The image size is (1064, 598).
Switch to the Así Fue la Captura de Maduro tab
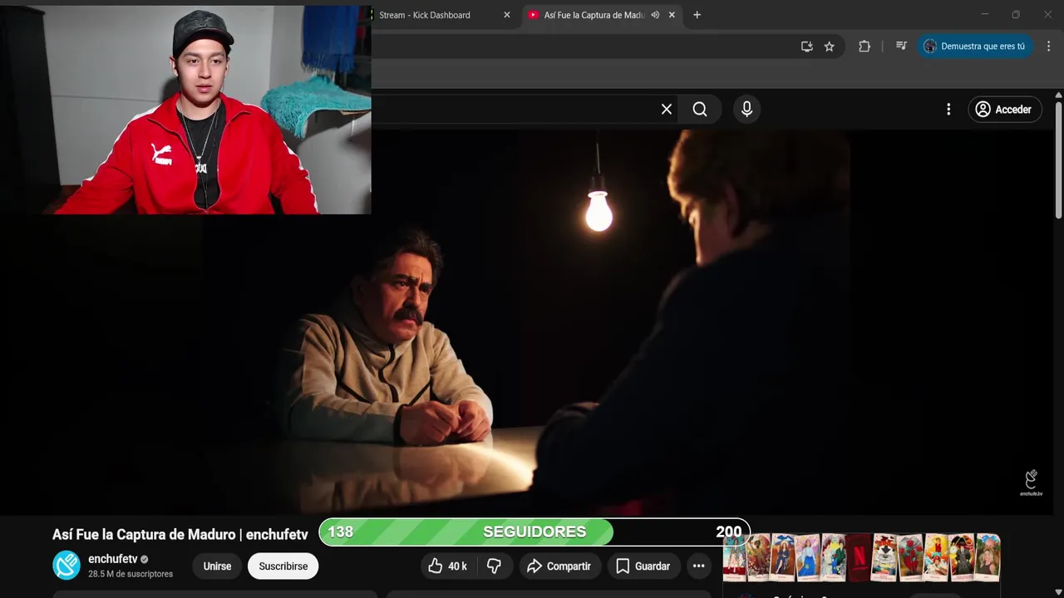594,15
